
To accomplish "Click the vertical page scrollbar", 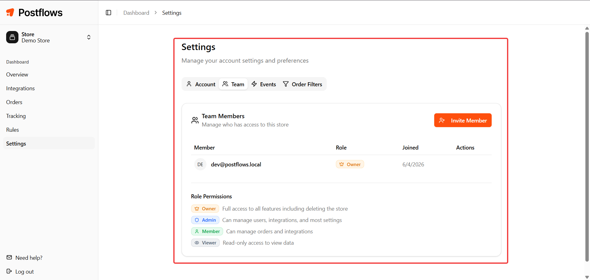I will [x=587, y=147].
